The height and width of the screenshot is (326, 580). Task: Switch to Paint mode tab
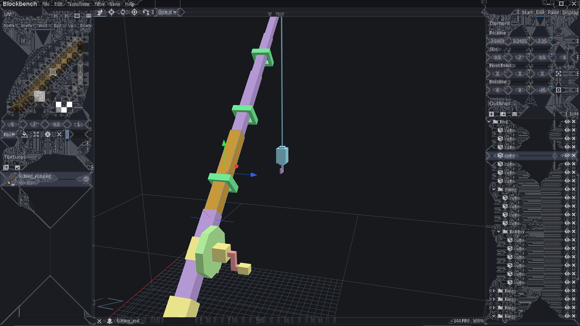pyautogui.click(x=553, y=12)
